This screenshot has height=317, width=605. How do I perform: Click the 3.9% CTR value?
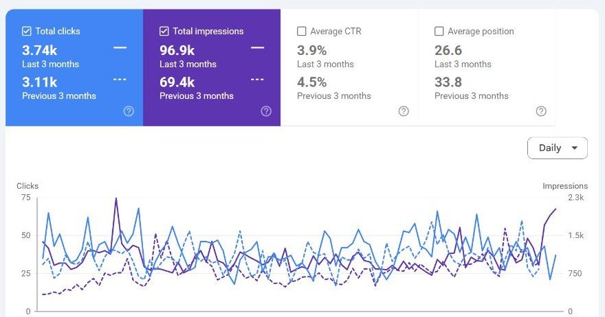pos(311,51)
